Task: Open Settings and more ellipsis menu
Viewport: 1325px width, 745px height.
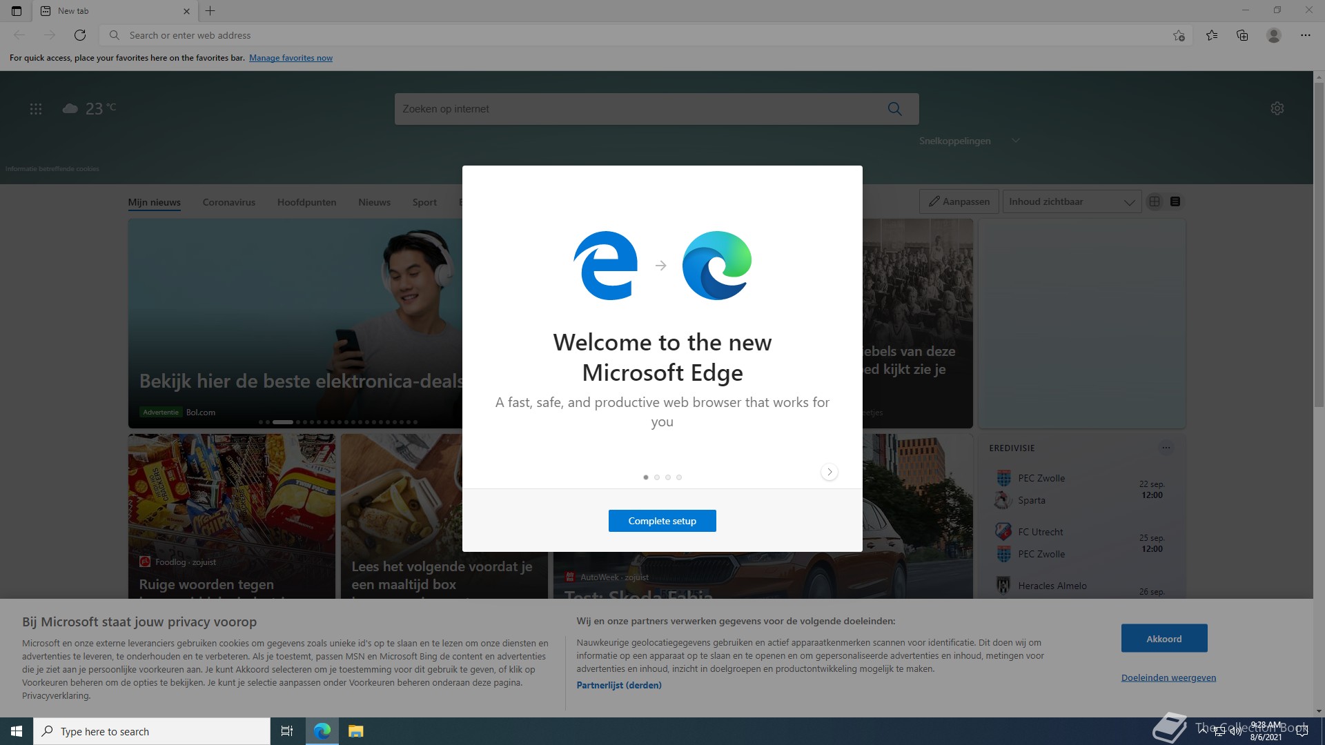Action: [x=1306, y=35]
